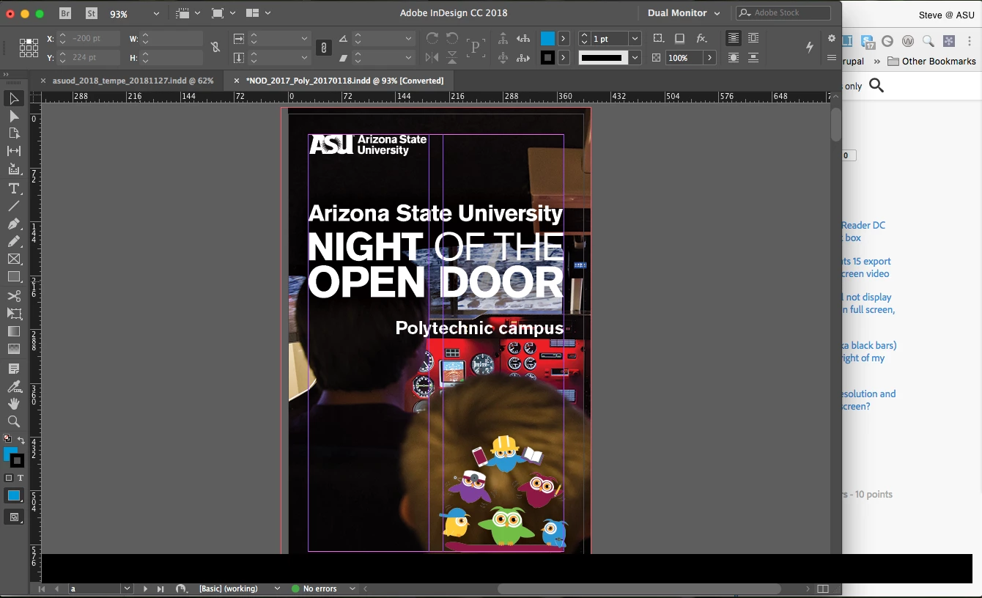982x598 pixels.
Task: Open the 1 pt stroke weight dropdown
Action: coord(635,38)
